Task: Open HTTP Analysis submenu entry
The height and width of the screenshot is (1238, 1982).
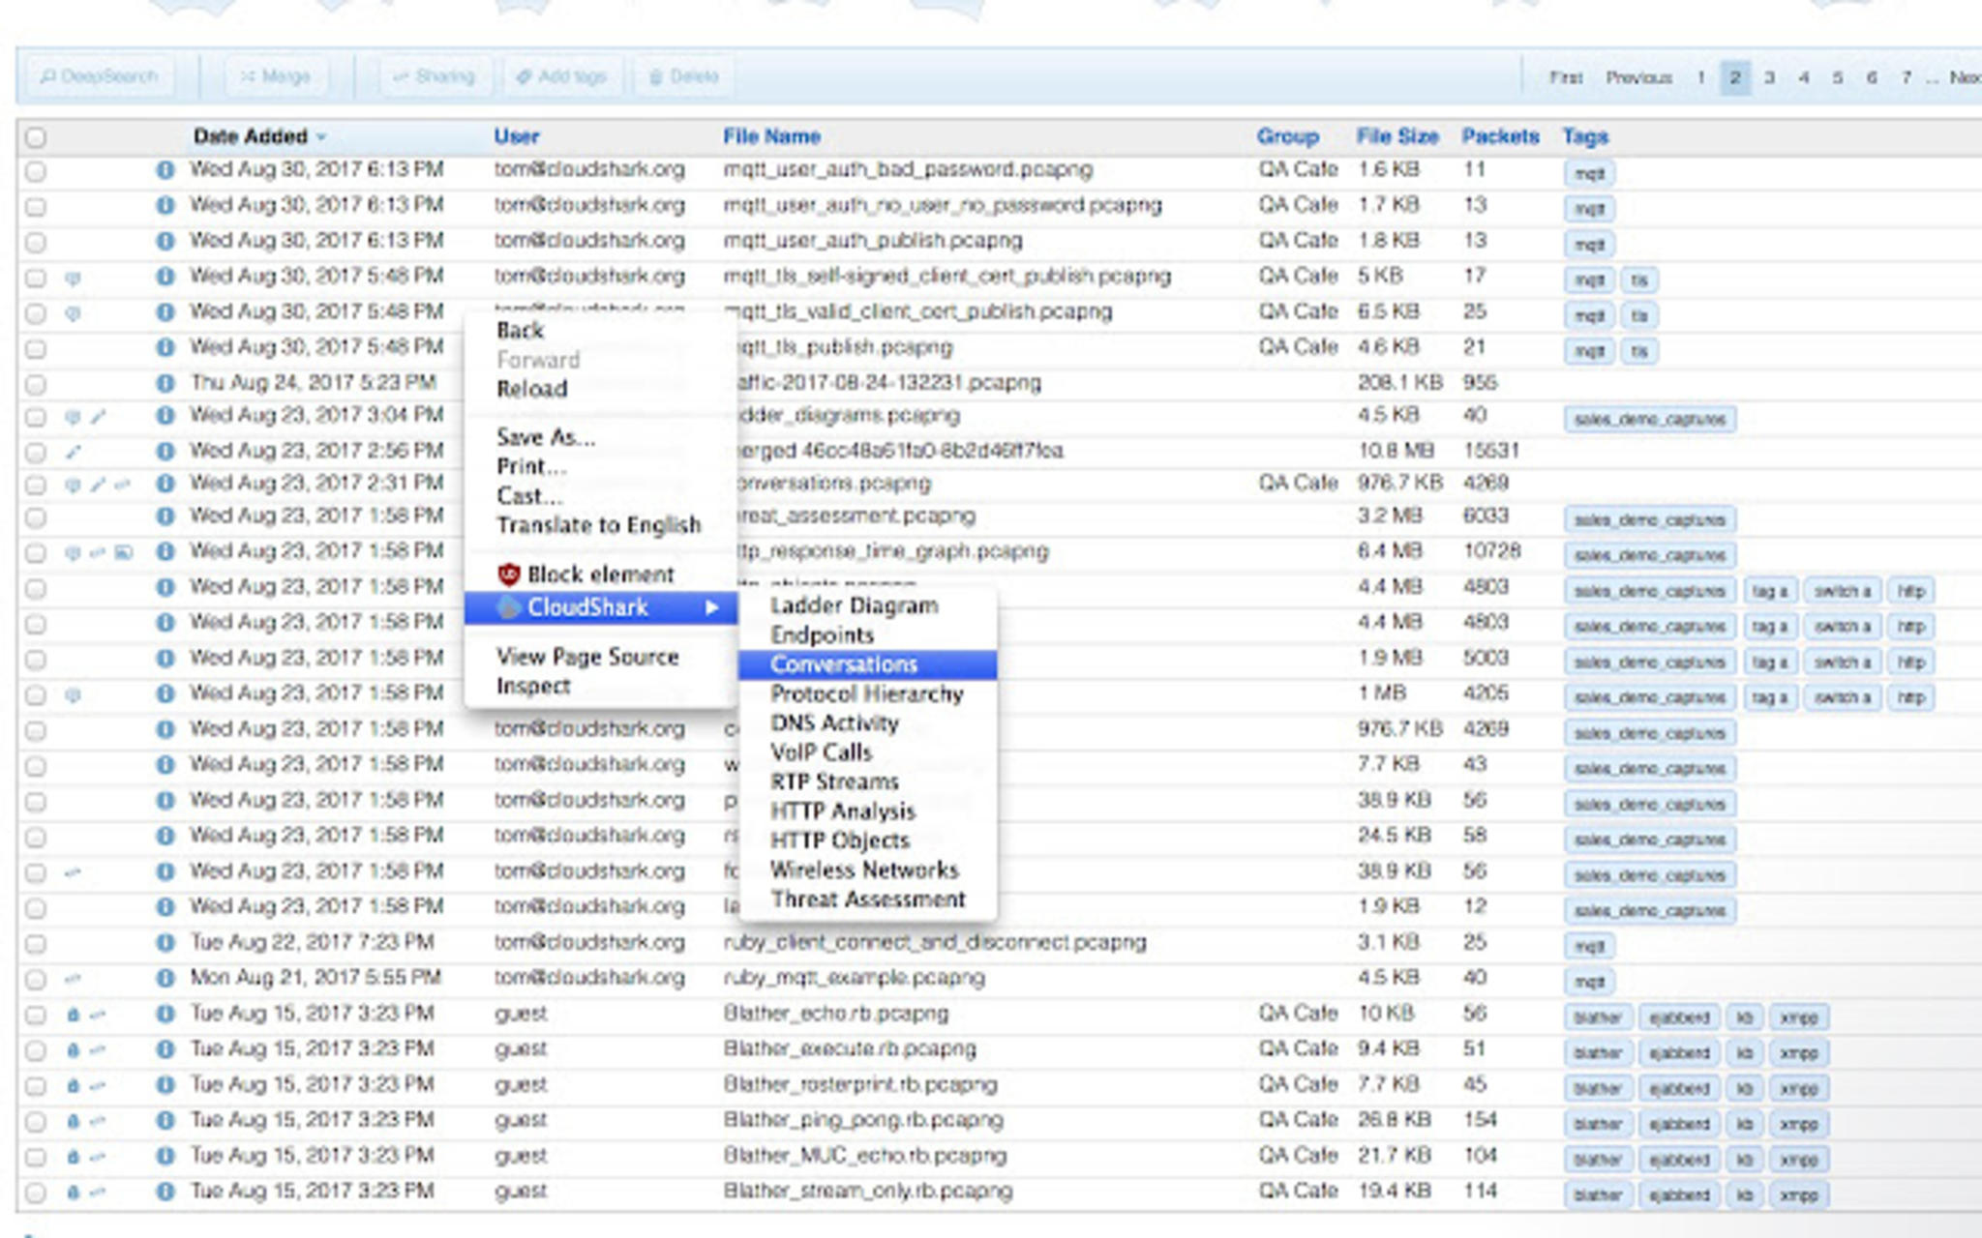Action: pos(867,811)
